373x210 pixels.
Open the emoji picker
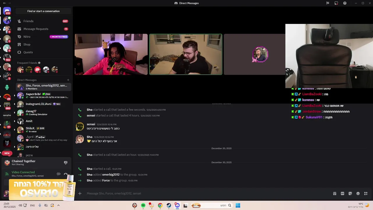(x=358, y=193)
